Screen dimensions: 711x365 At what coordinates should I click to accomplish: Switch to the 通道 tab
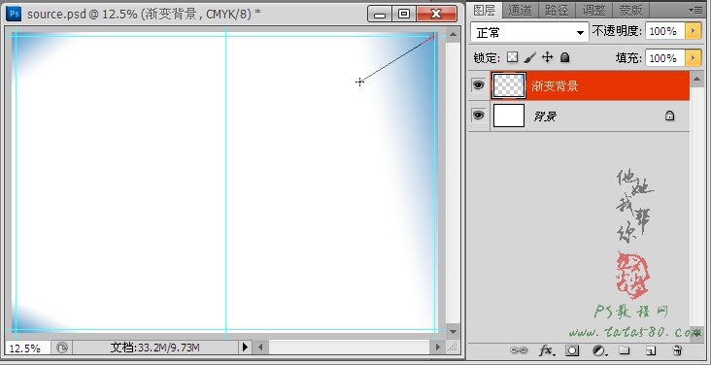[x=520, y=10]
